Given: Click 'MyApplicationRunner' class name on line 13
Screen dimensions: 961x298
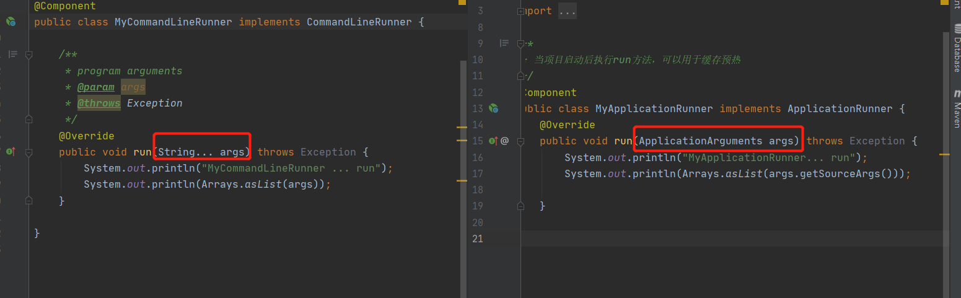Looking at the screenshot, I should 654,109.
